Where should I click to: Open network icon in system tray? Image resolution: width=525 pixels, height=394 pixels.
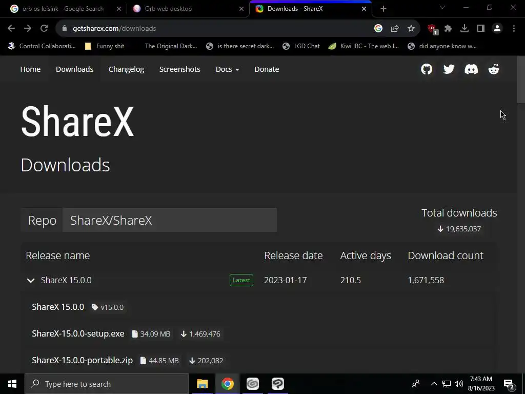[x=447, y=384]
